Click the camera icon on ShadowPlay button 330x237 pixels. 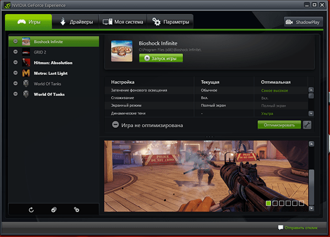click(289, 22)
